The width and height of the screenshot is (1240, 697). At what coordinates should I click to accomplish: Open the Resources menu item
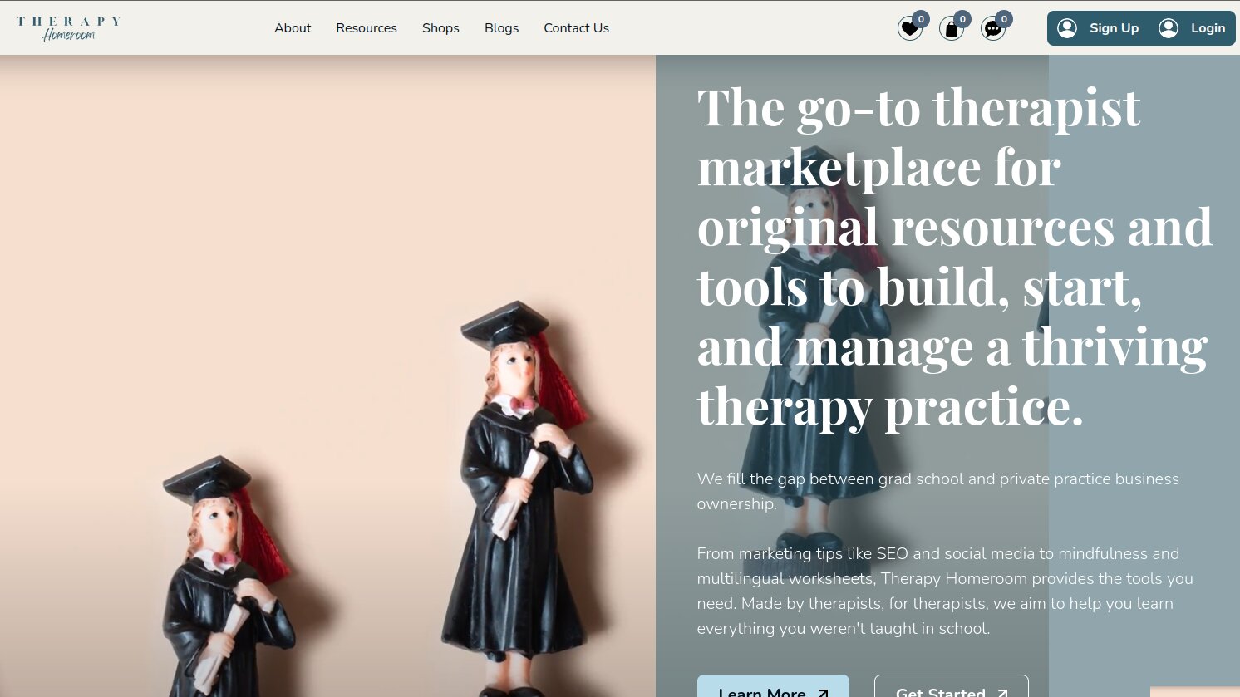(x=367, y=28)
